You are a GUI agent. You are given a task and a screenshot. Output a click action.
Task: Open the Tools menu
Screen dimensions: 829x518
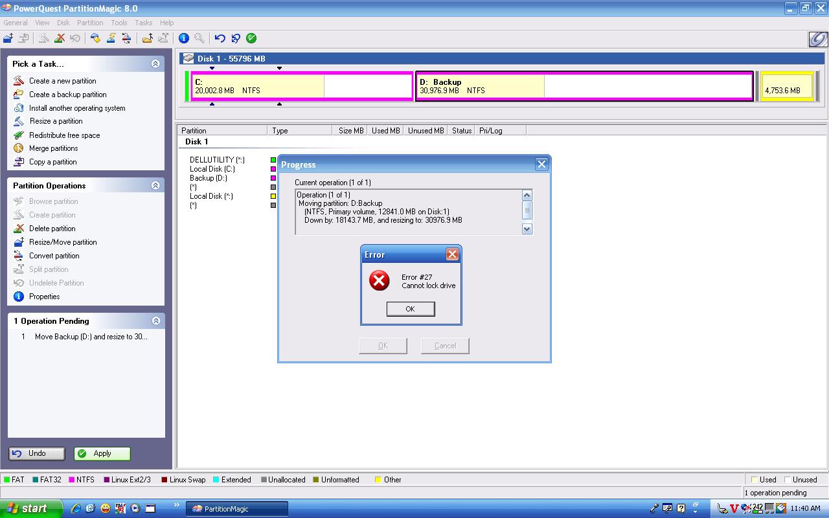click(119, 23)
